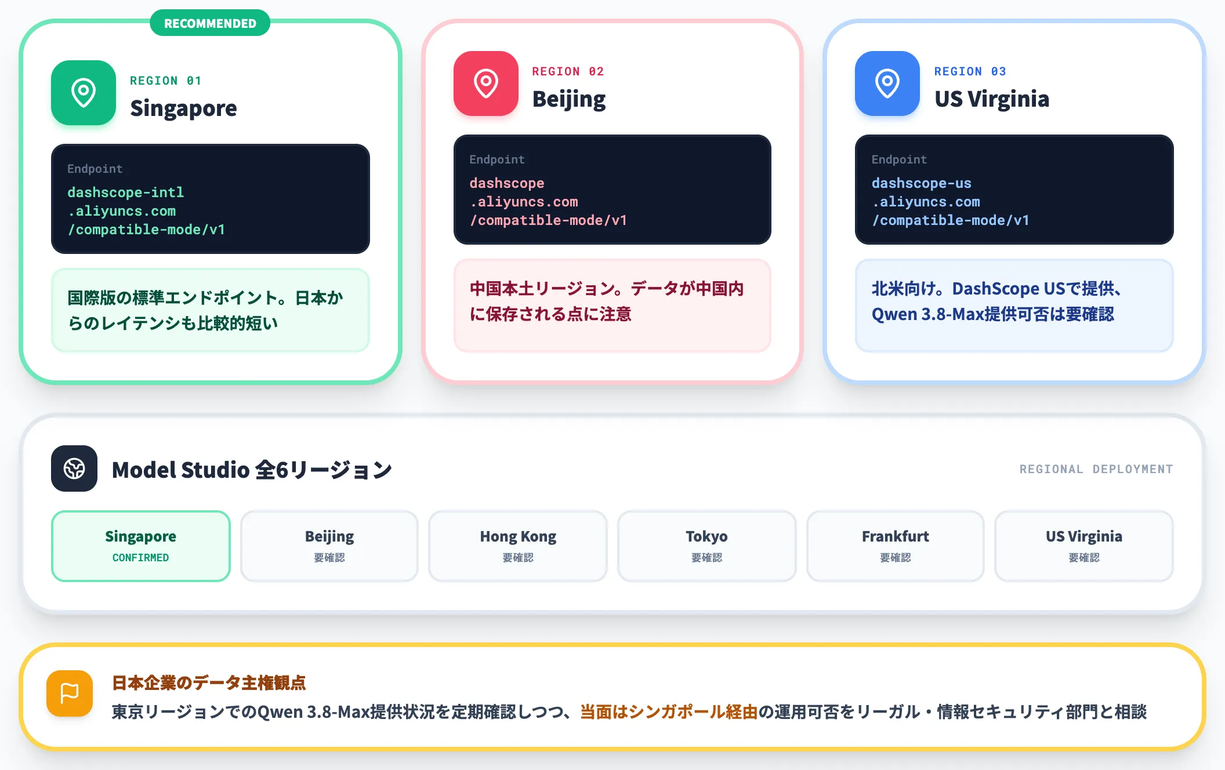Viewport: 1225px width, 770px height.
Task: Click the Beijing dashscope endpoint code block
Action: click(612, 190)
